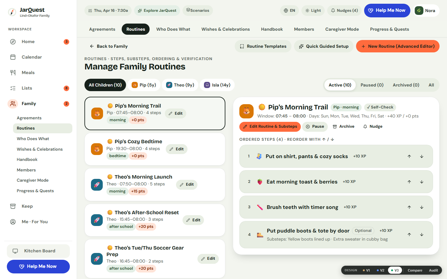Edit Pip's Morning Trail in list

pyautogui.click(x=175, y=113)
